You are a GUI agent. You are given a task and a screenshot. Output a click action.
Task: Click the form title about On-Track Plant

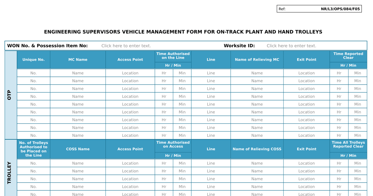tap(183, 32)
